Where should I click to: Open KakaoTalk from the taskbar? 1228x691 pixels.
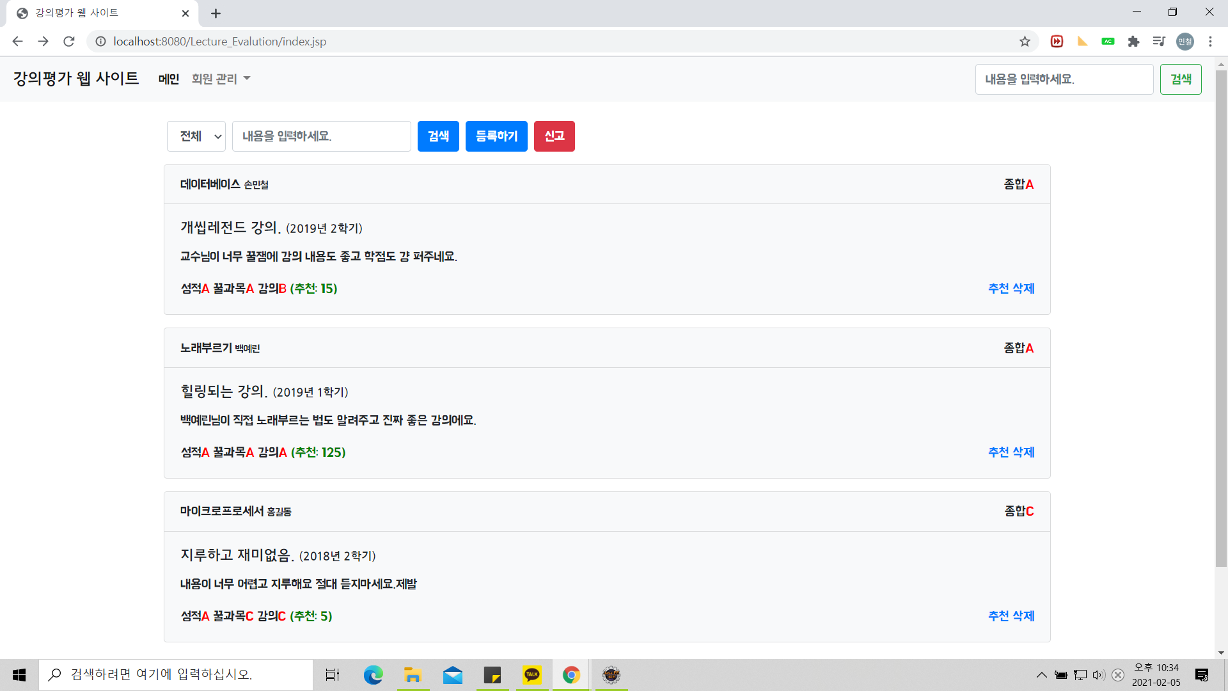(x=532, y=674)
